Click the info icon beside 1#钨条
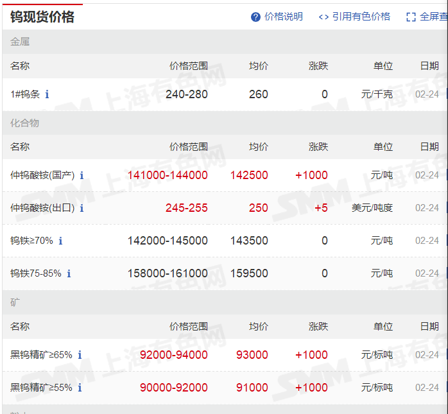Viewport: 448px width, 414px height. point(47,94)
